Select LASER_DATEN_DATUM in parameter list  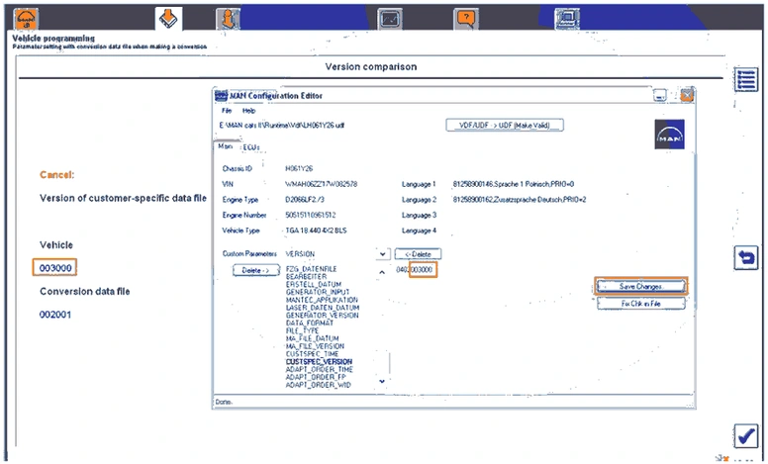(323, 308)
